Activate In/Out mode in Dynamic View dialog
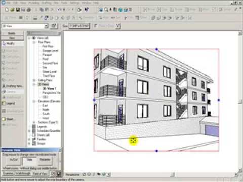 [x=14, y=161]
